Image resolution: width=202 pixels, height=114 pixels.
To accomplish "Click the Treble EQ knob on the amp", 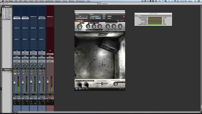I will [x=100, y=26].
